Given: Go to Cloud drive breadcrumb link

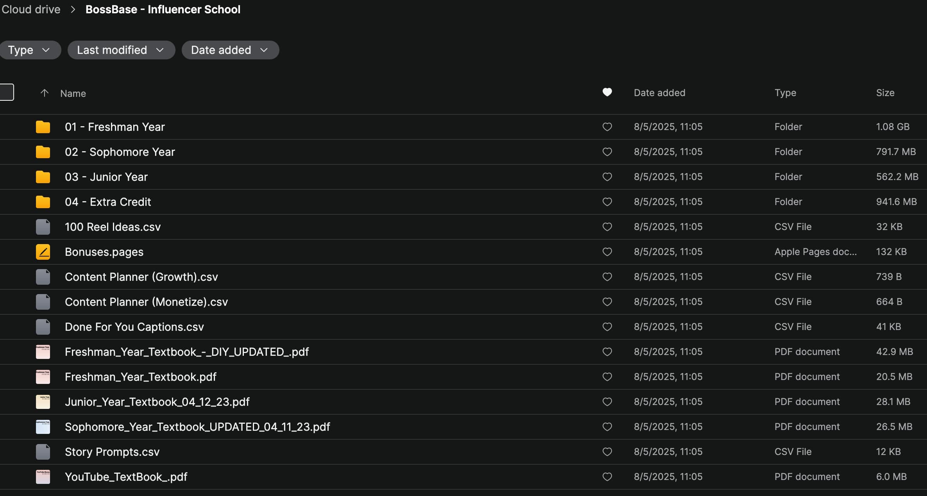Looking at the screenshot, I should pos(31,9).
